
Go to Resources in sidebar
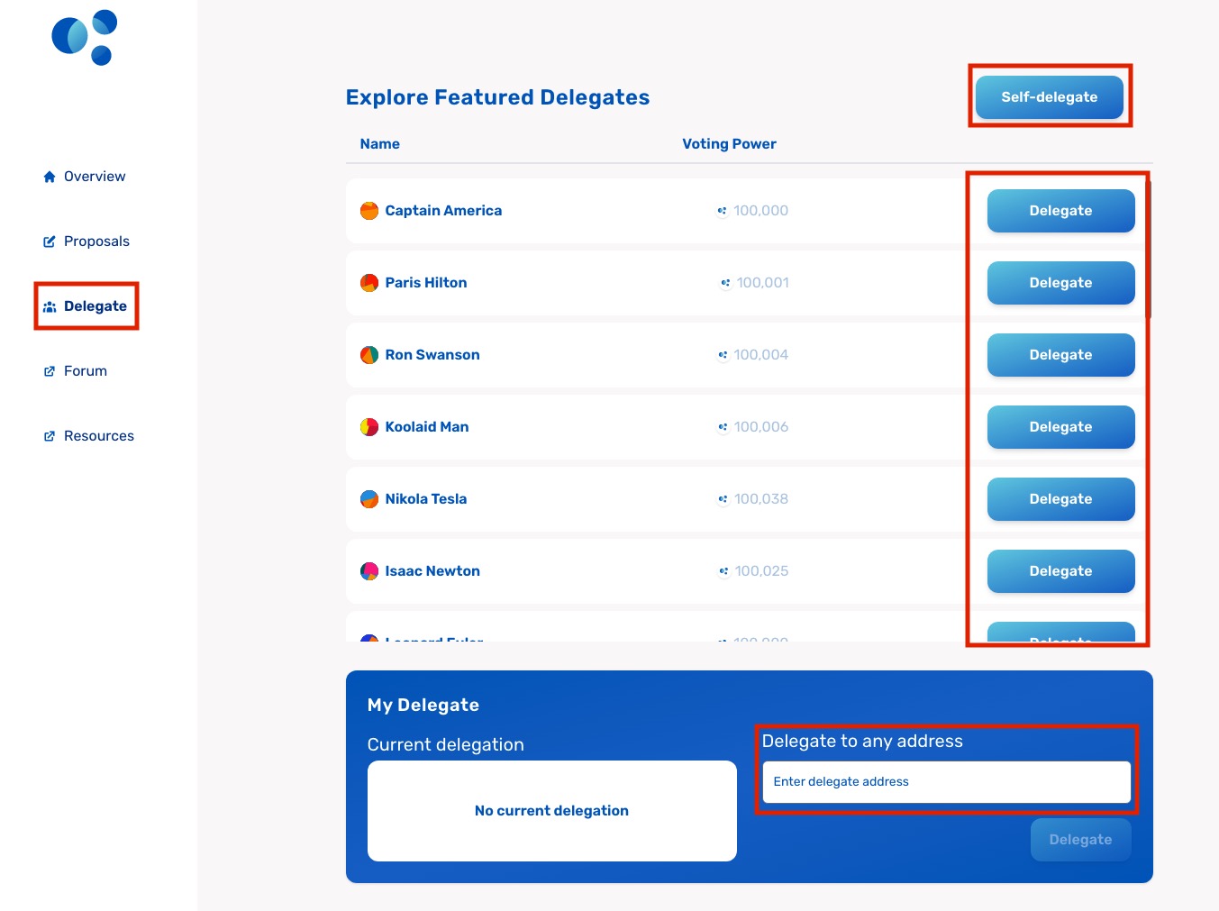pos(99,436)
